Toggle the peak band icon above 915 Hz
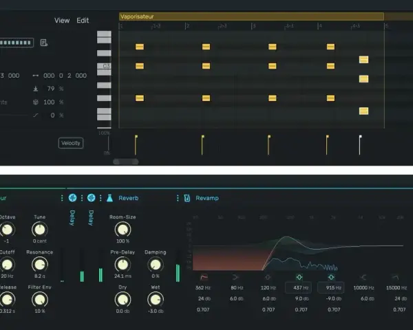Image resolution: width=413 pixels, height=330 pixels. click(x=331, y=277)
